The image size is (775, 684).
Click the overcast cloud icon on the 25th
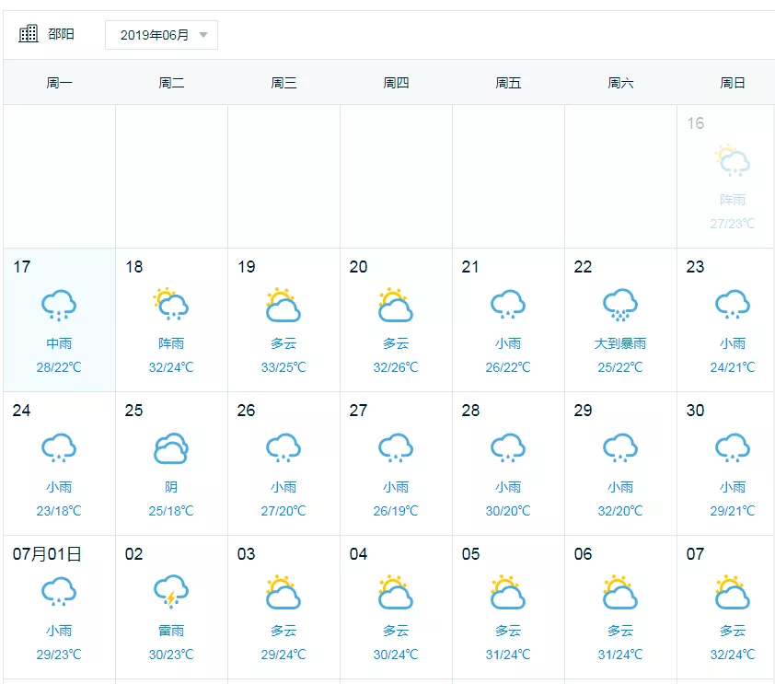[x=171, y=448]
